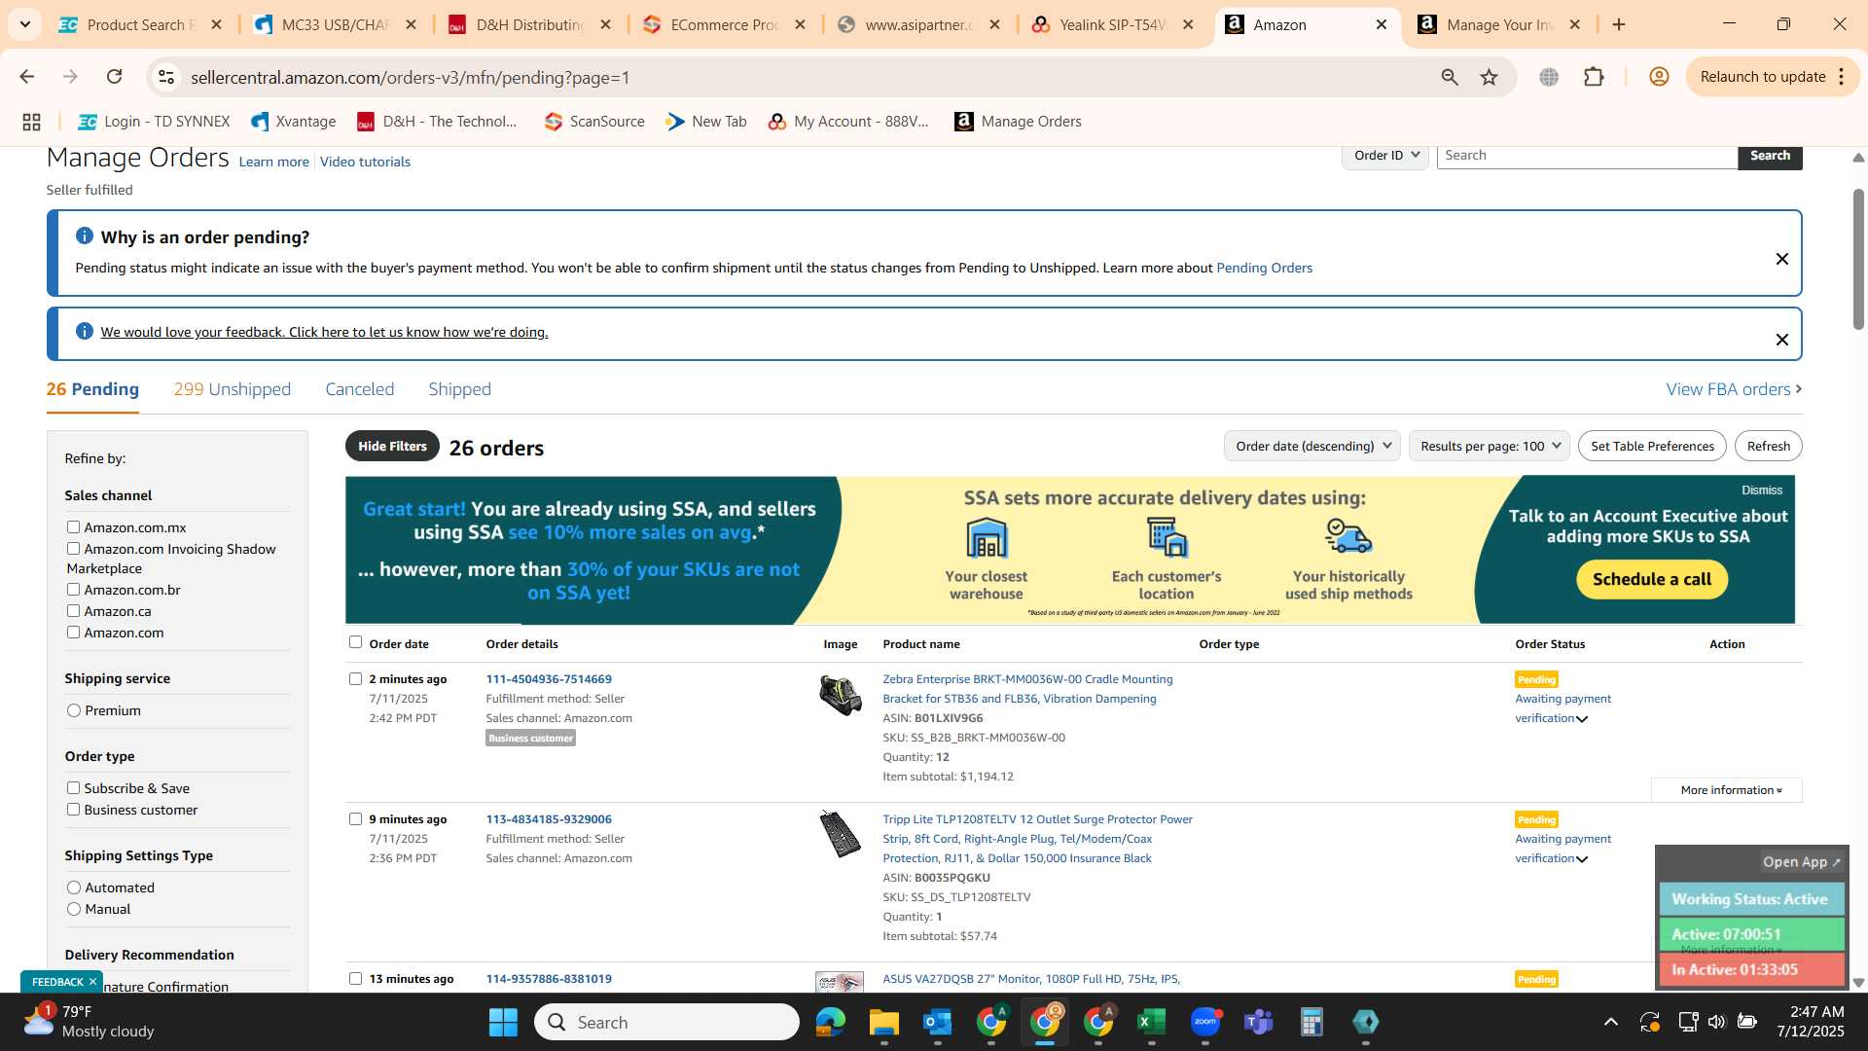Tick the select-all orders header checkbox
The width and height of the screenshot is (1868, 1051).
coord(355,641)
